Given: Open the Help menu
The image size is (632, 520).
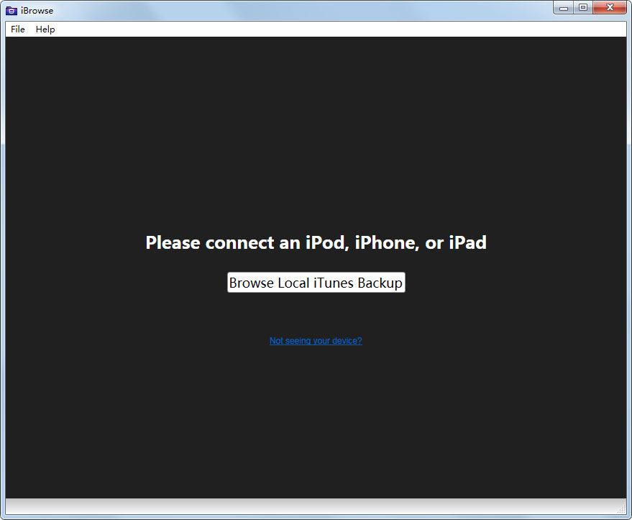Looking at the screenshot, I should click(45, 29).
